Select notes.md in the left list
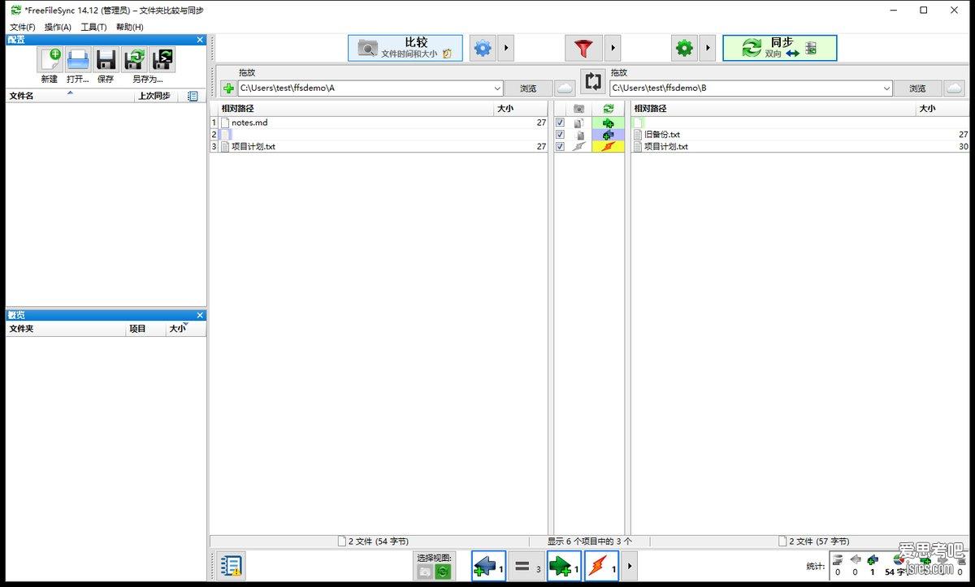 249,123
